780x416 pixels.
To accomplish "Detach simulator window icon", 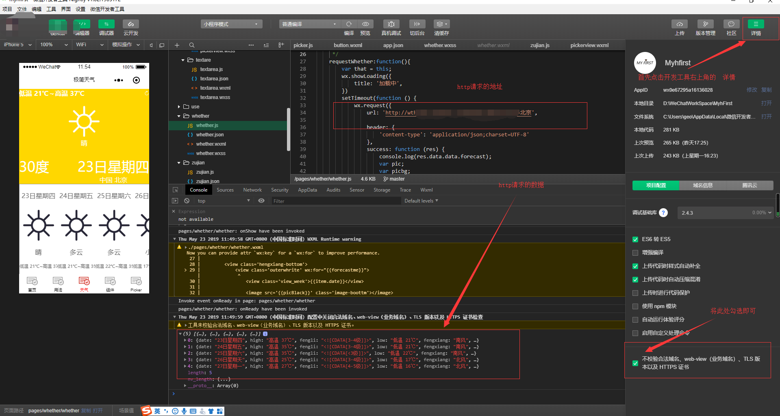I will click(x=162, y=45).
